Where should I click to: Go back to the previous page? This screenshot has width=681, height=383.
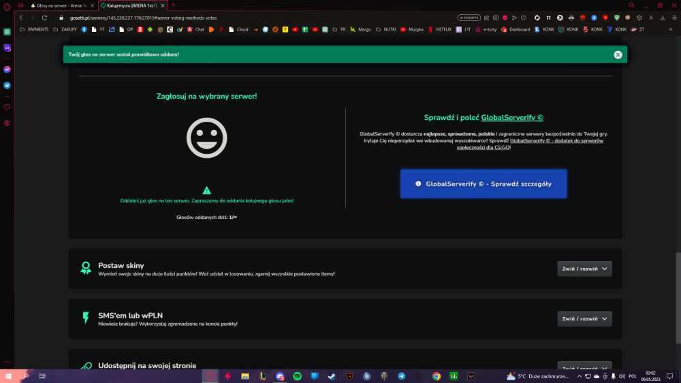[x=21, y=18]
